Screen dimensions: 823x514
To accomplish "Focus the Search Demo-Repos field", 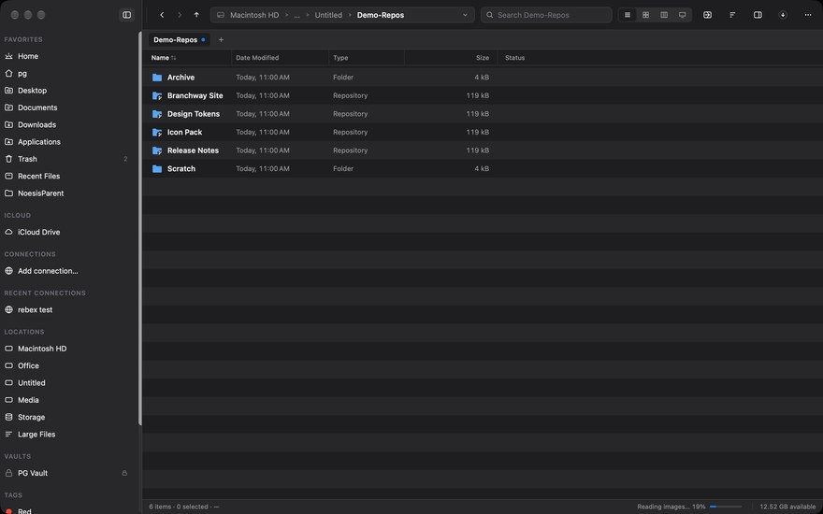I will 546,15.
